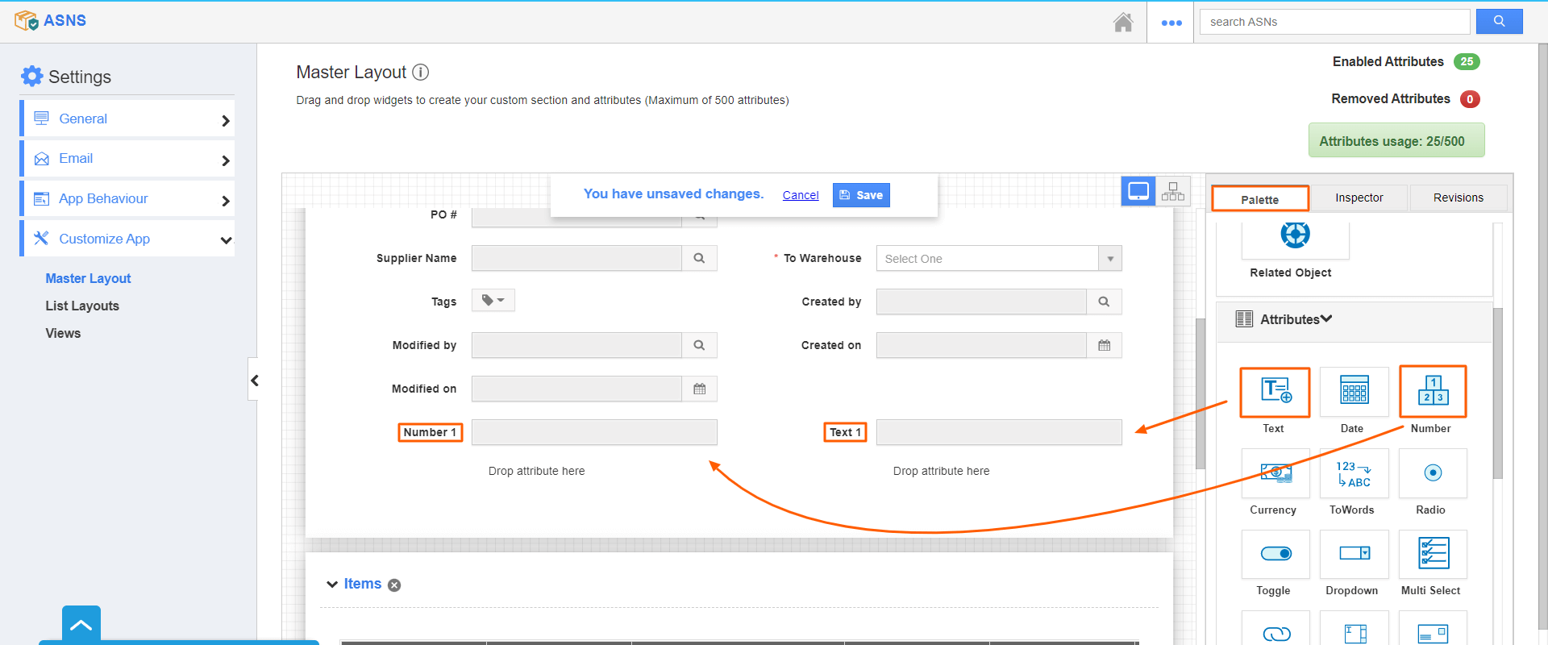1548x645 pixels.
Task: Click the Enabled Attributes 25 count
Action: [x=1467, y=61]
